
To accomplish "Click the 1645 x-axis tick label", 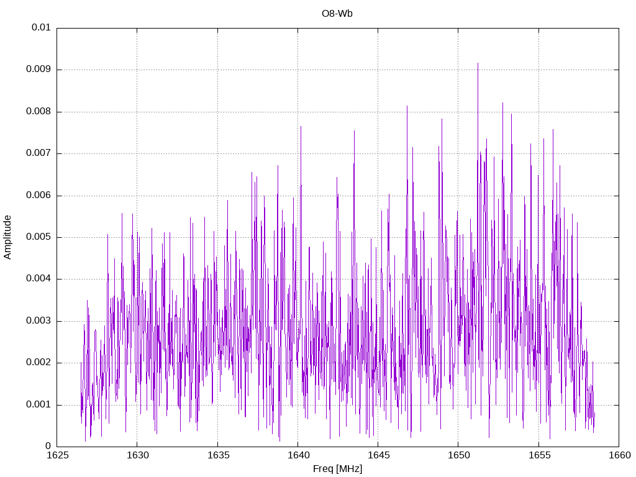I will [379, 455].
